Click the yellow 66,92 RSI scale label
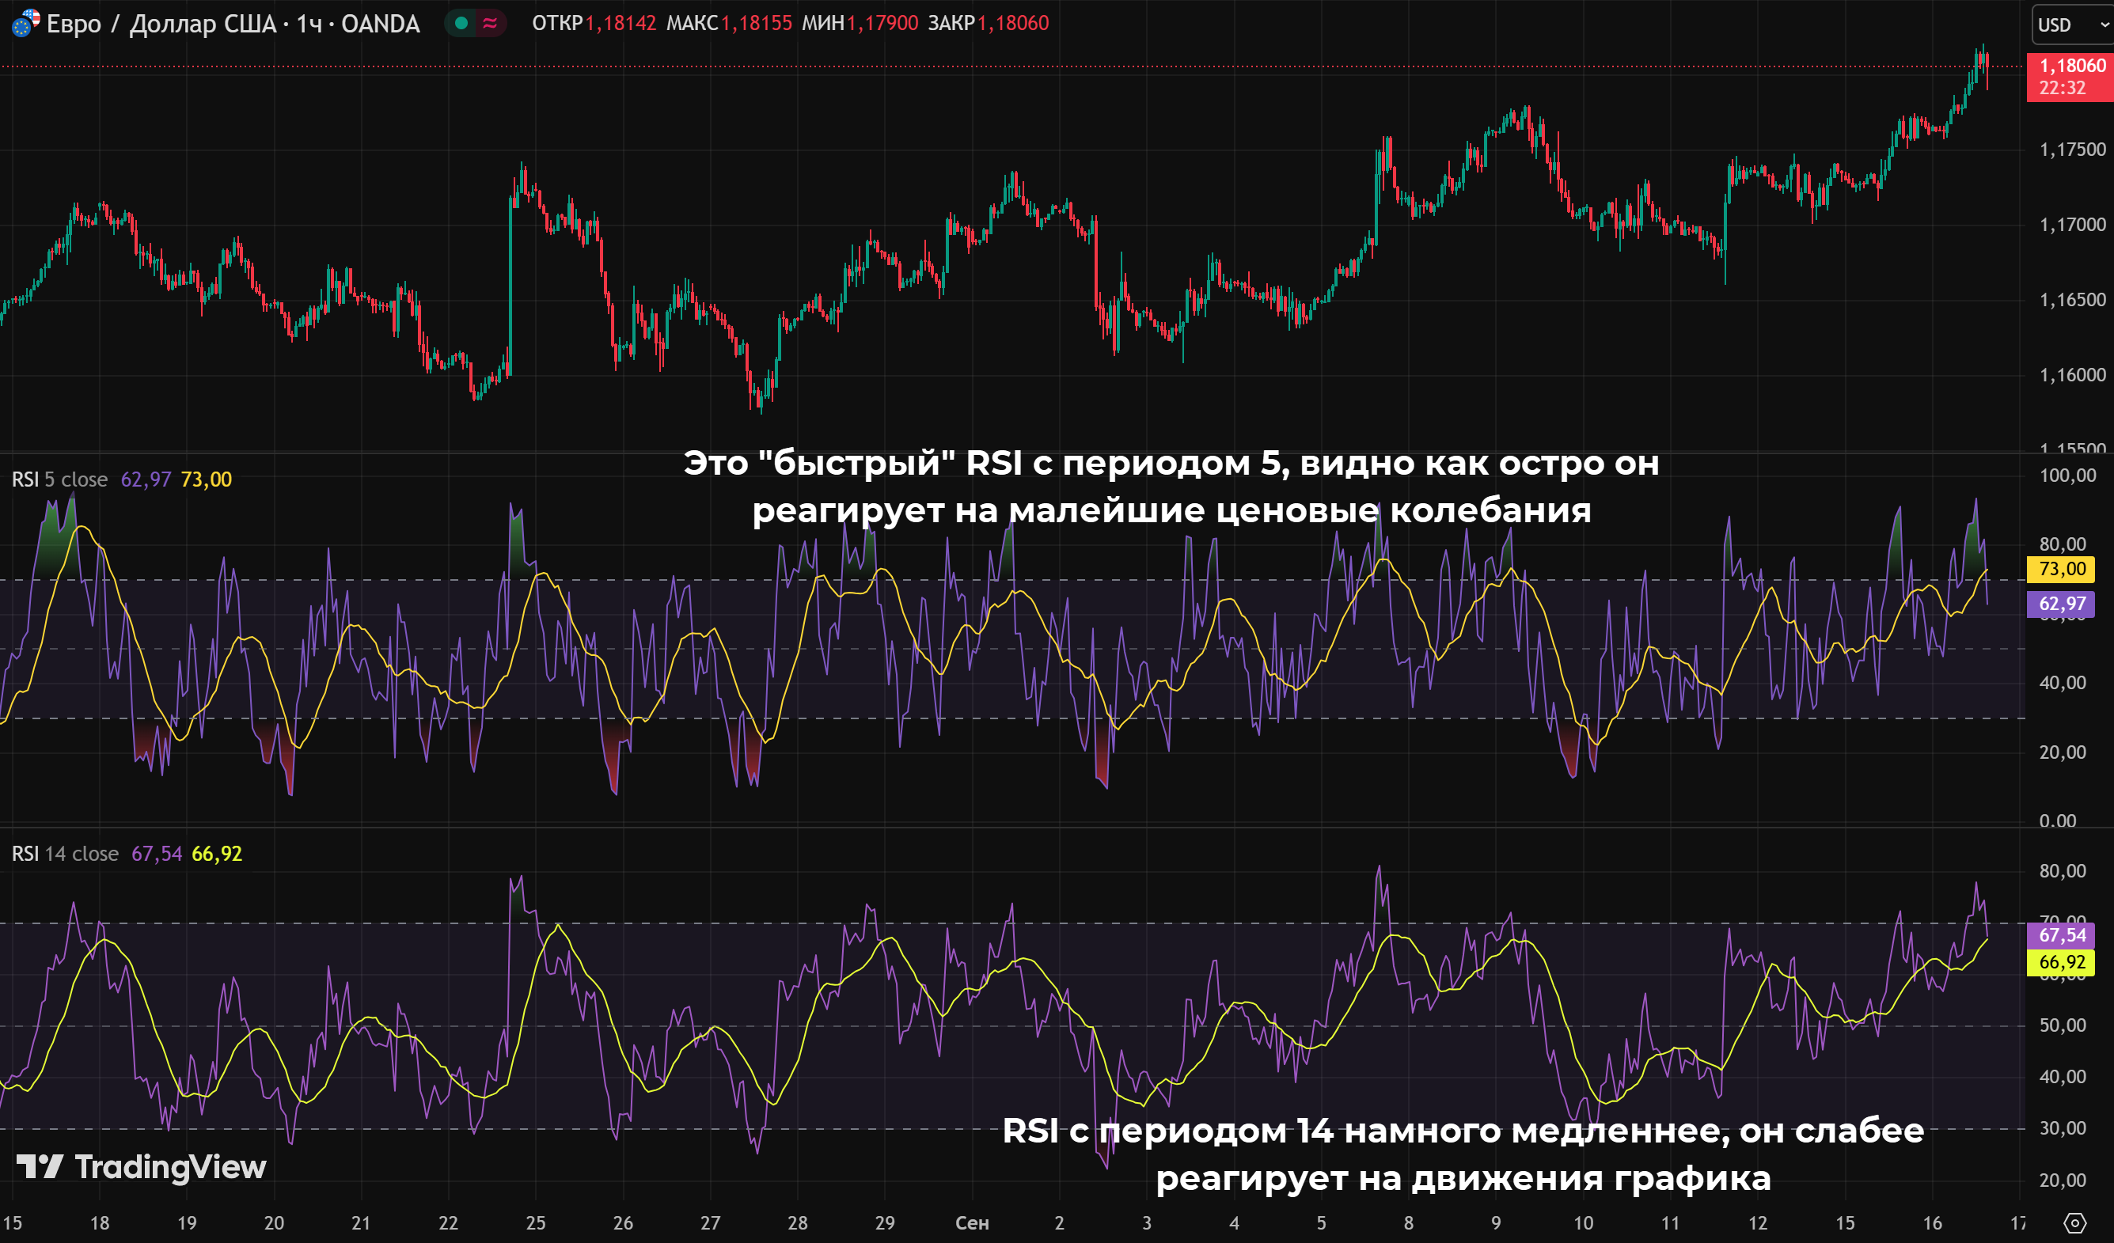The height and width of the screenshot is (1243, 2114). [x=2061, y=962]
